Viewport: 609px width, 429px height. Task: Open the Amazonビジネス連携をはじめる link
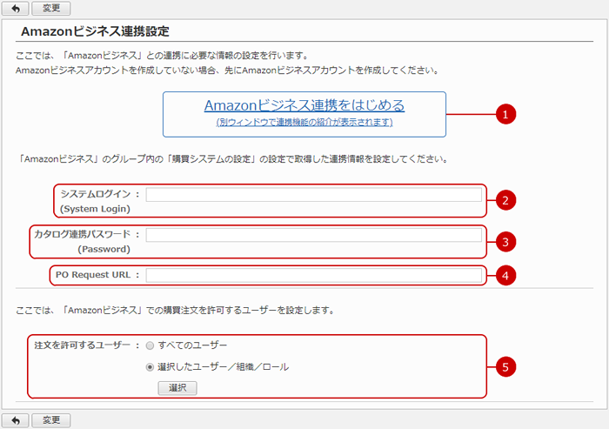pyautogui.click(x=304, y=105)
